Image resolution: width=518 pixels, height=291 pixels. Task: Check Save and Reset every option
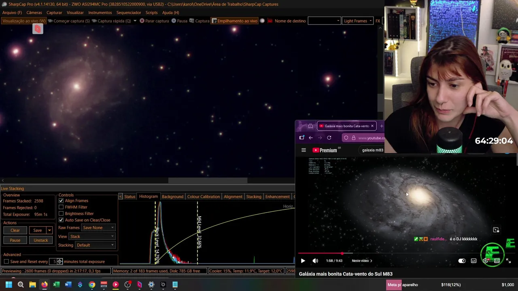6,261
